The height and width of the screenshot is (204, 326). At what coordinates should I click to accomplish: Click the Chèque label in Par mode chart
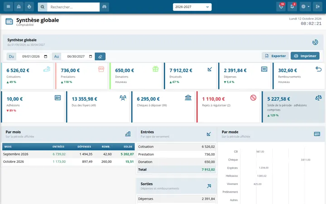pos(233,160)
